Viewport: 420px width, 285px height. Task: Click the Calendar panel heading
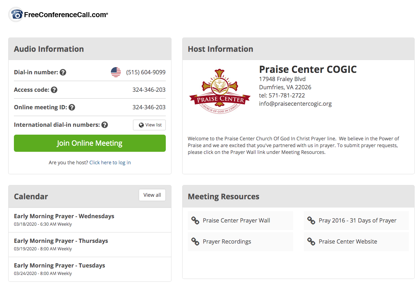[31, 197]
